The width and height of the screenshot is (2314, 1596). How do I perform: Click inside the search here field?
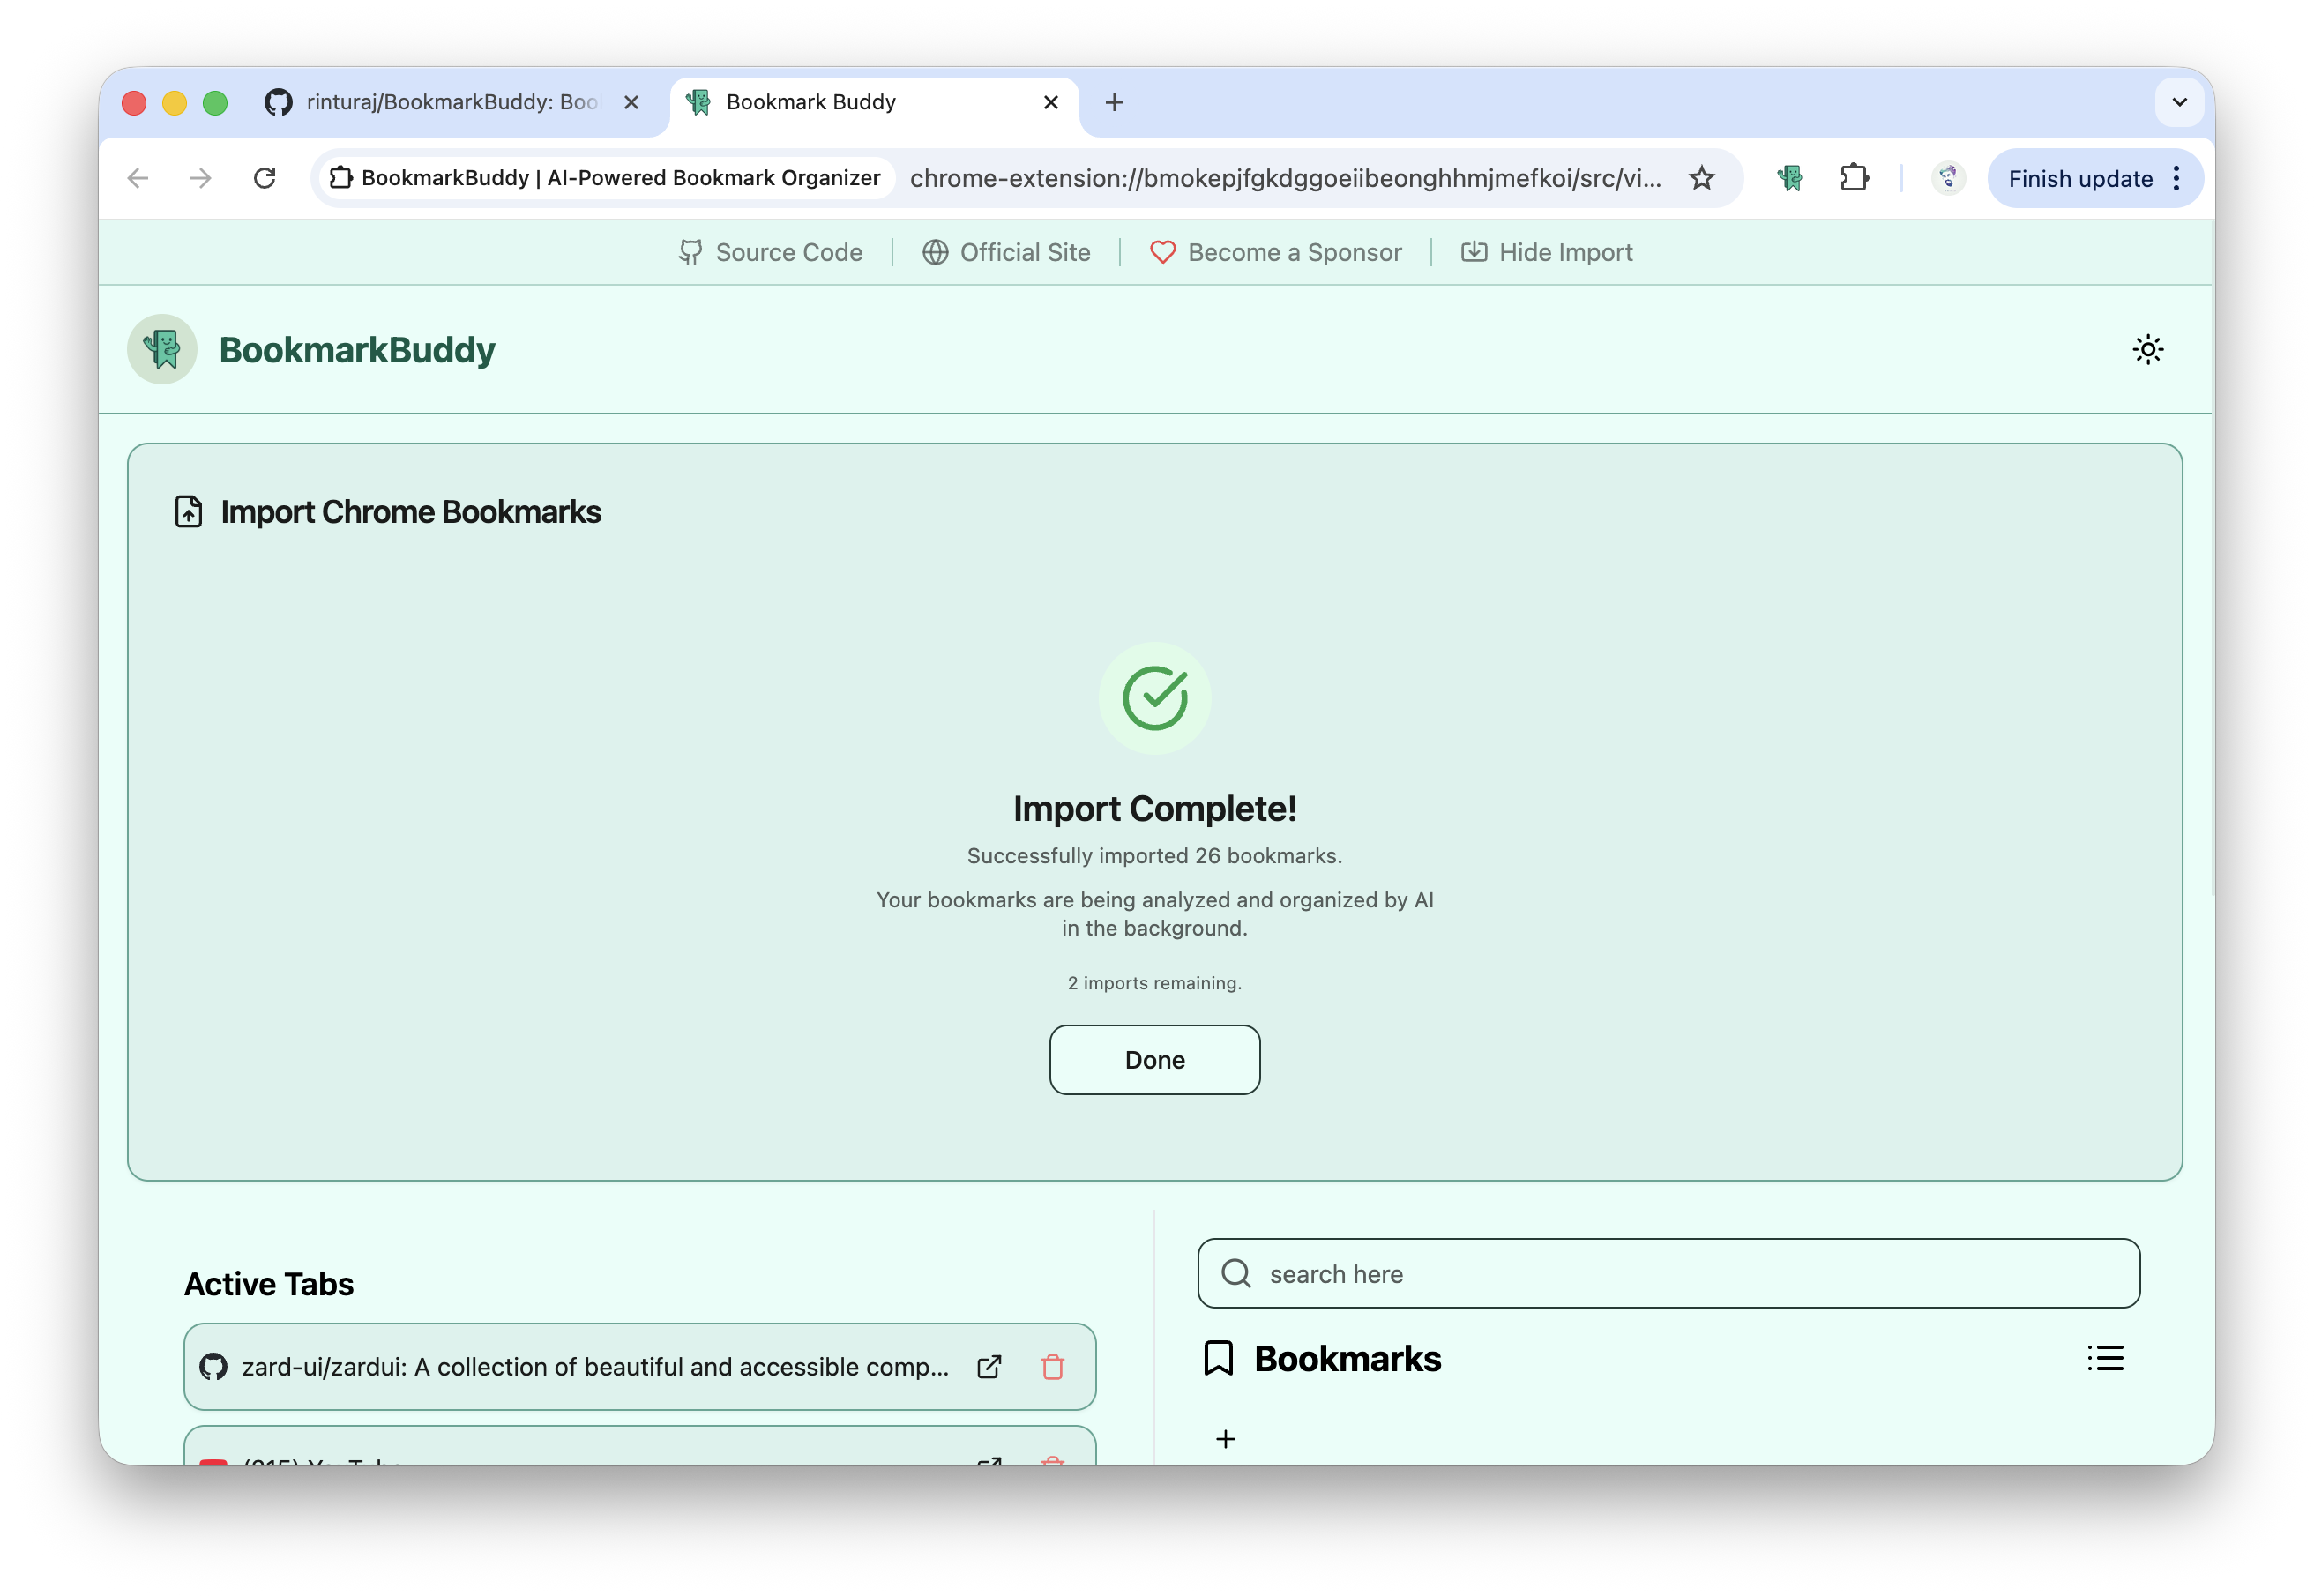tap(1500, 1273)
